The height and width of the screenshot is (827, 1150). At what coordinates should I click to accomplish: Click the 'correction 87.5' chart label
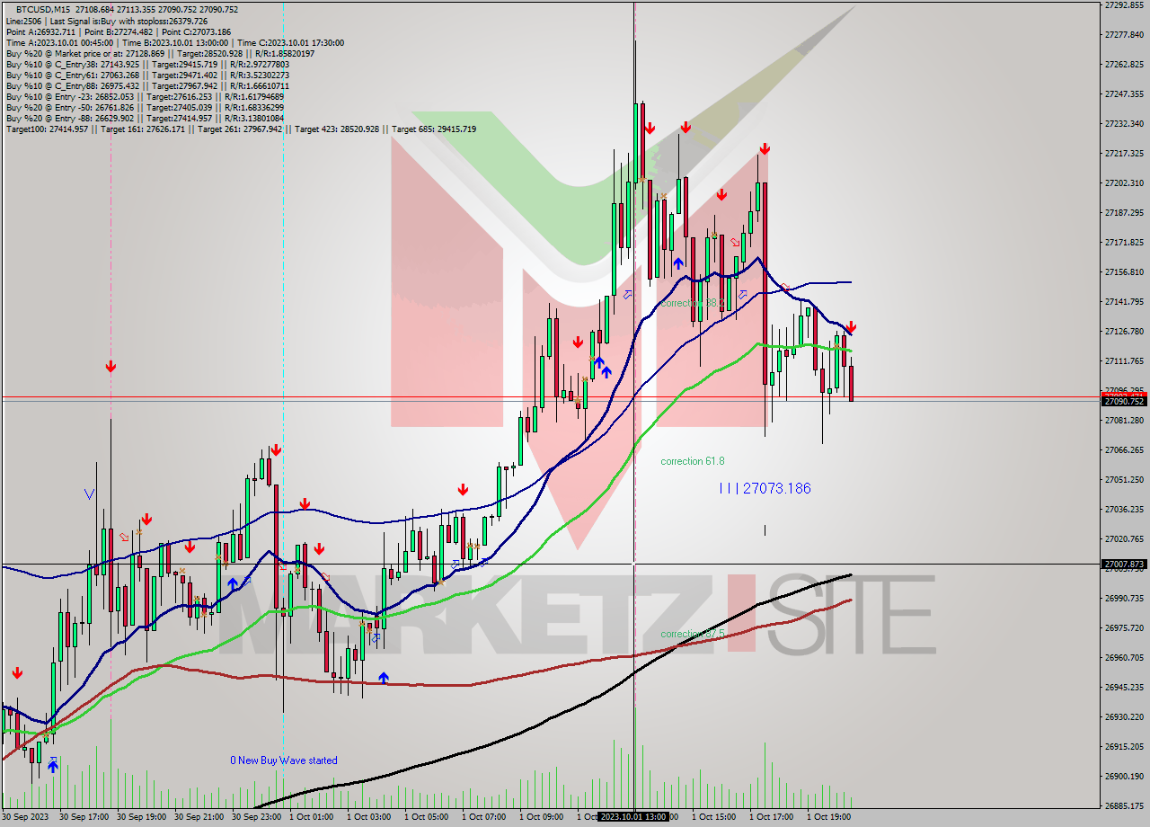coord(692,634)
